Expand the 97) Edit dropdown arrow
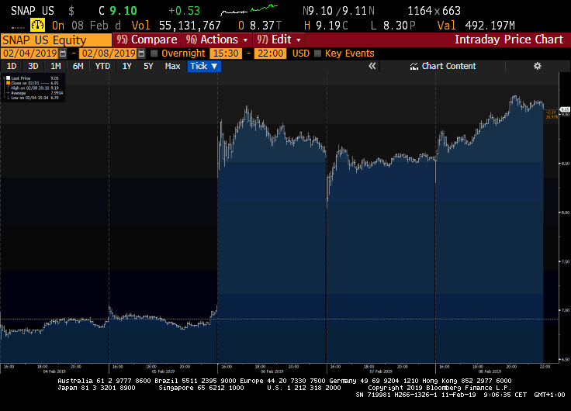Viewport: 571px width, 411px height. click(x=299, y=40)
